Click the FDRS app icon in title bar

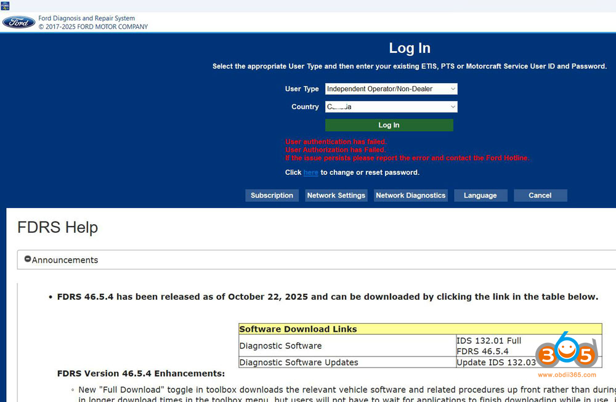(x=5, y=6)
